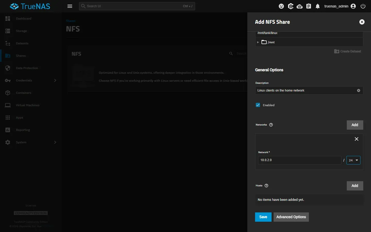Click the Networks help icon

tap(271, 125)
